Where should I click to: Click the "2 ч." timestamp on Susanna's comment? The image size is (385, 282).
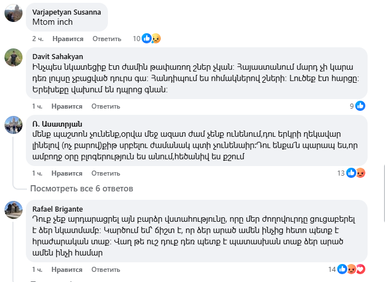(x=38, y=39)
